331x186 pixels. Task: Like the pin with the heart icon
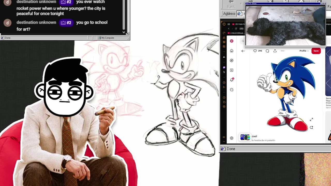click(255, 51)
